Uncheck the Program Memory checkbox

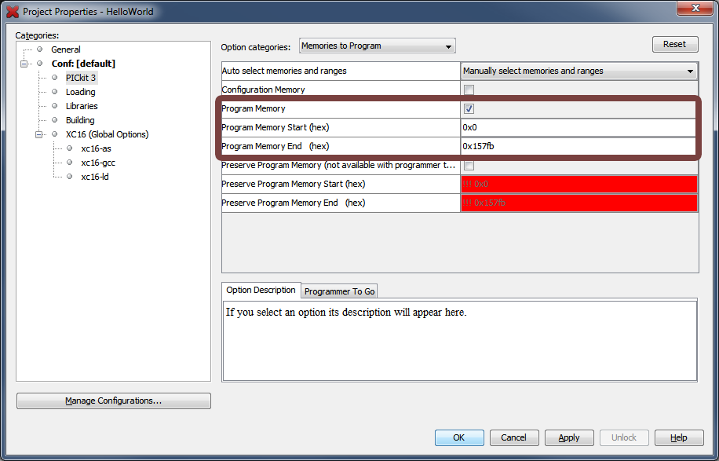[469, 109]
